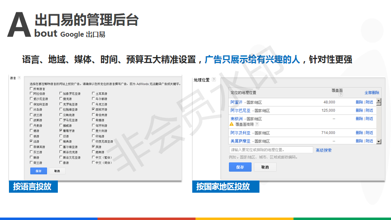Click 保存 in the geographic location panel
Screen dimensions: 391x220
(x=240, y=167)
